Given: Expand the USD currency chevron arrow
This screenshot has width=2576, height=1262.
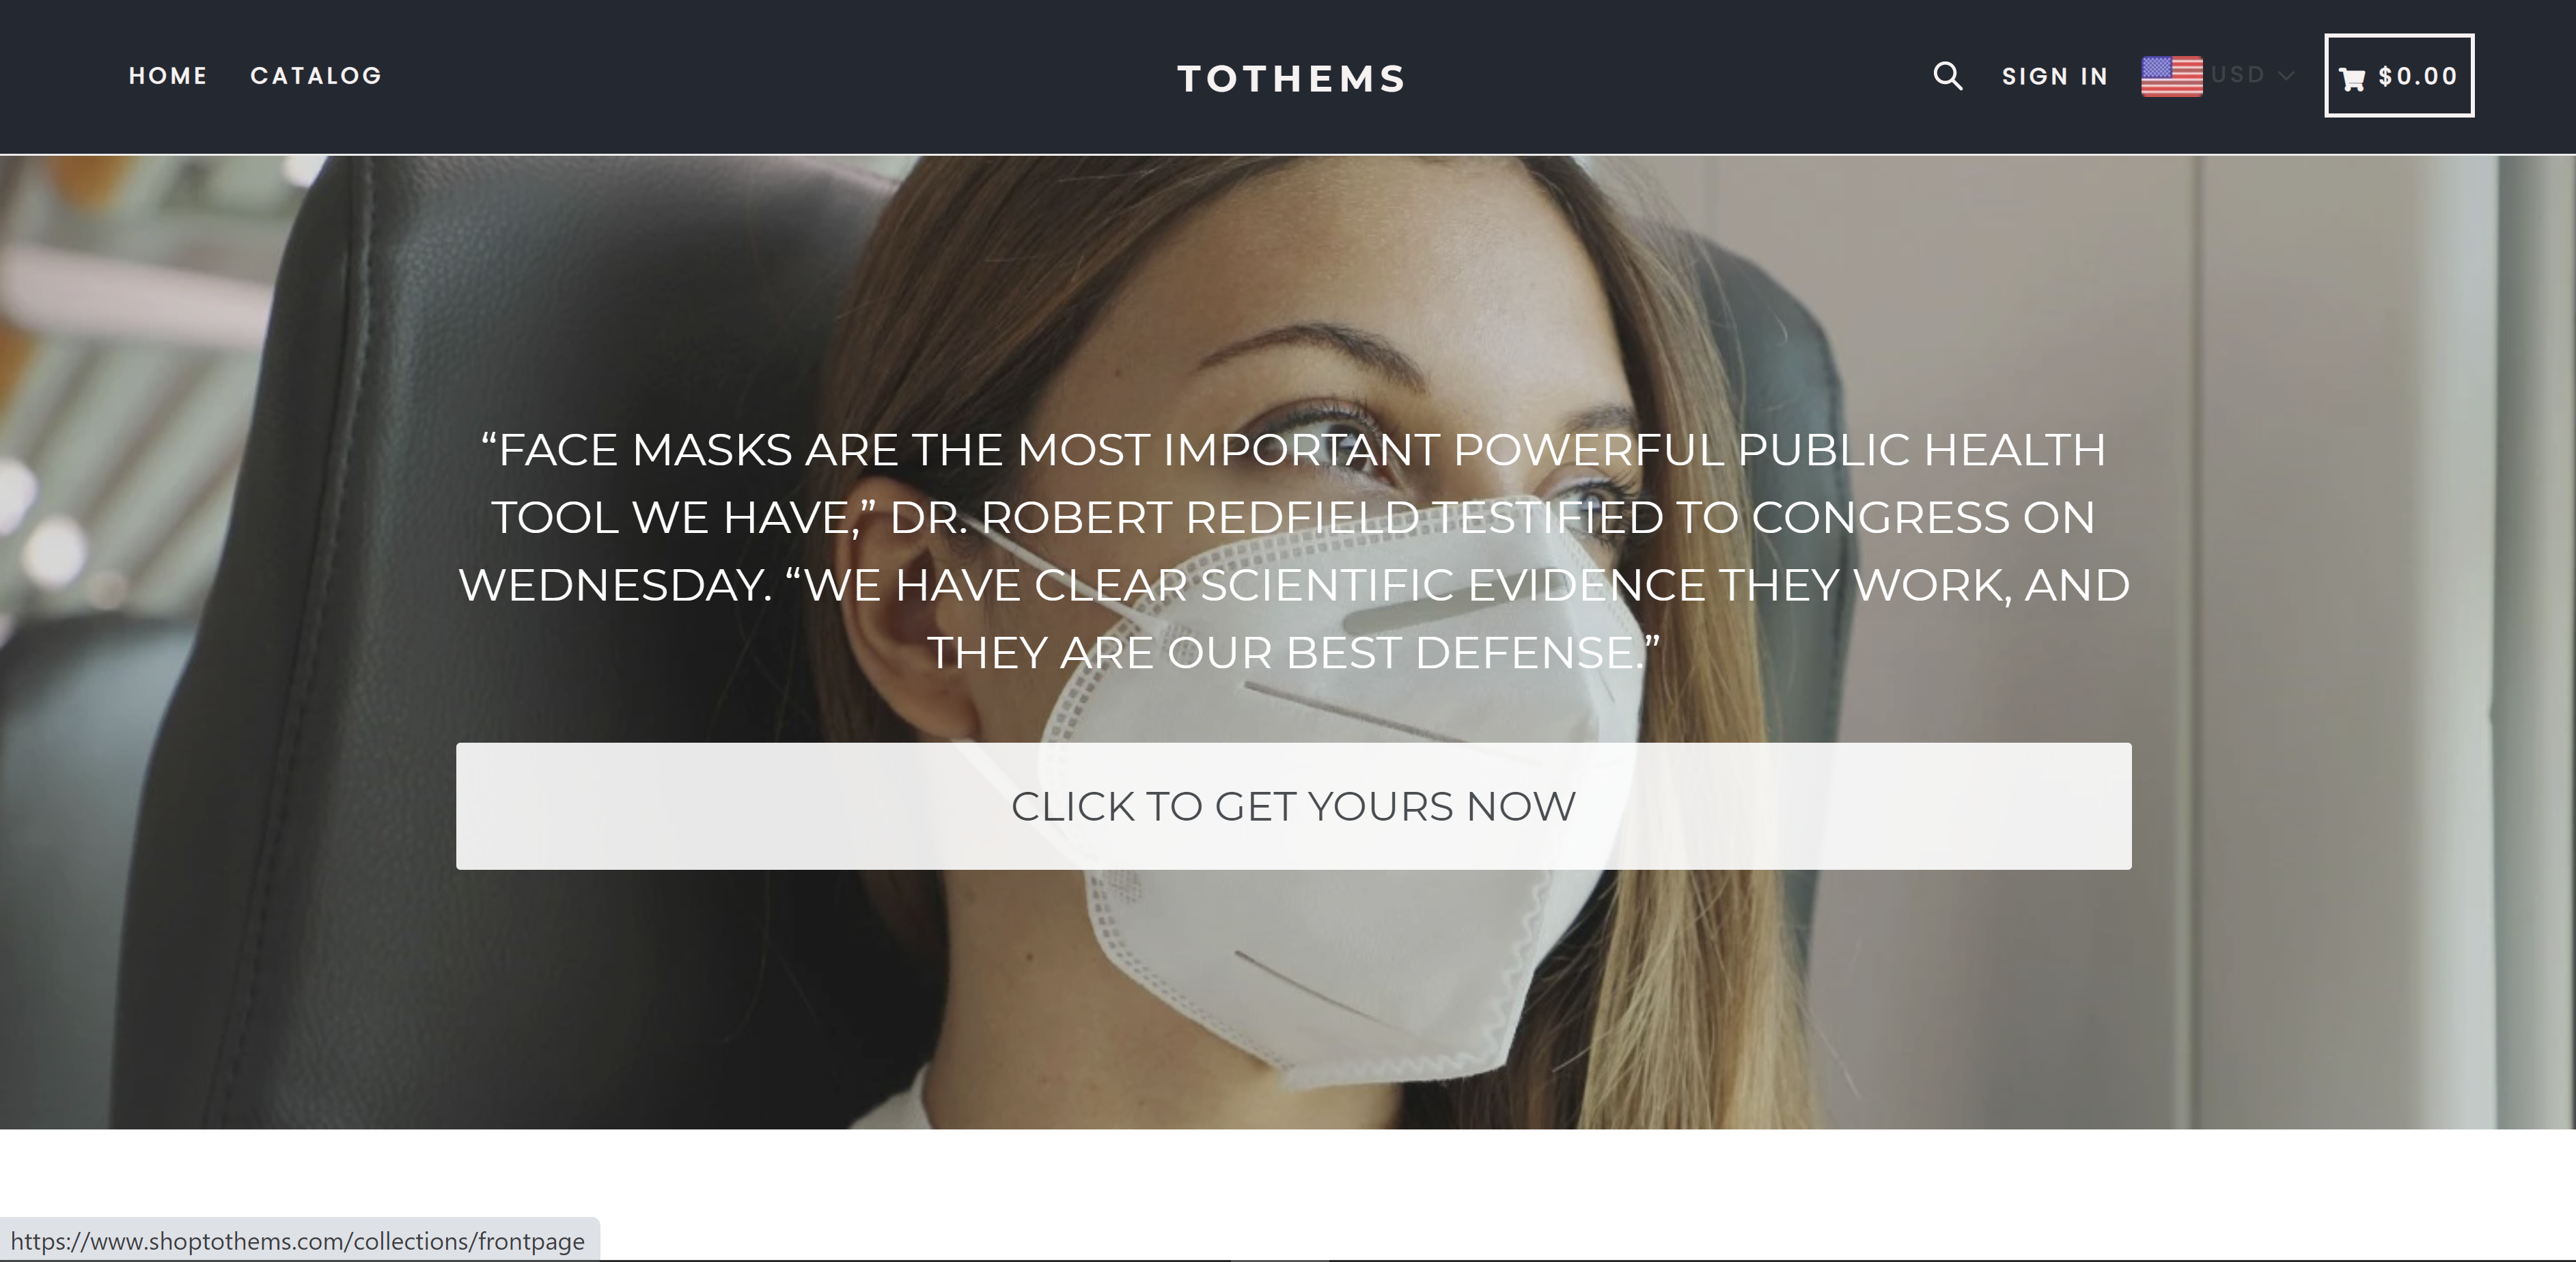Looking at the screenshot, I should tap(2286, 76).
